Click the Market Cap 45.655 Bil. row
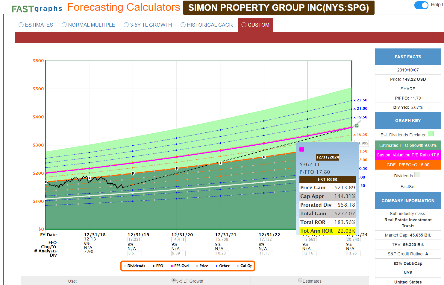The height and width of the screenshot is (285, 444). click(408, 235)
